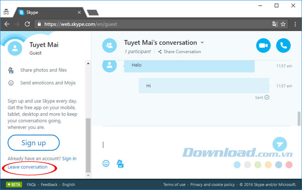Change language via English link
Screen dimensions: 302x190
point(68,185)
